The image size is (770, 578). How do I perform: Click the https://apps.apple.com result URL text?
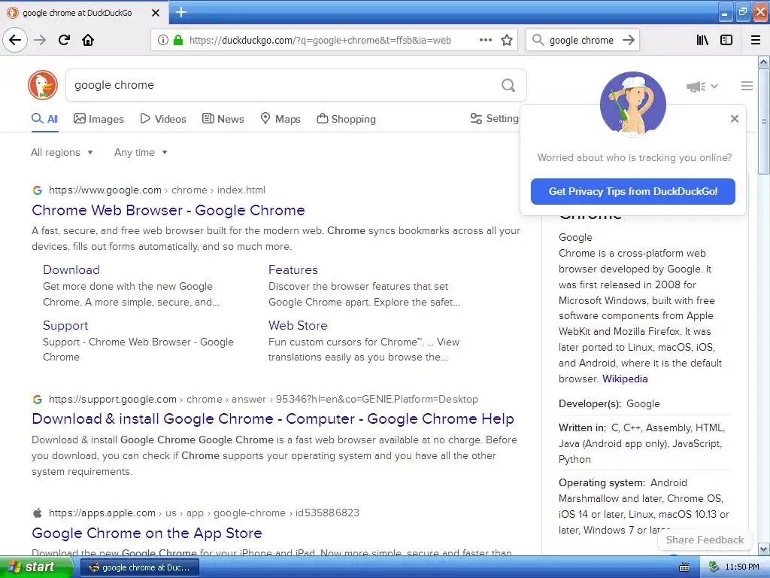click(x=102, y=513)
